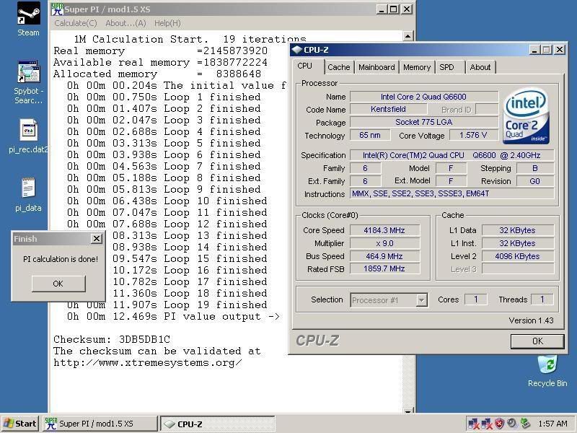Viewport: 577px width, 433px height.
Task: Click the Stepping value B
Action: (x=535, y=168)
